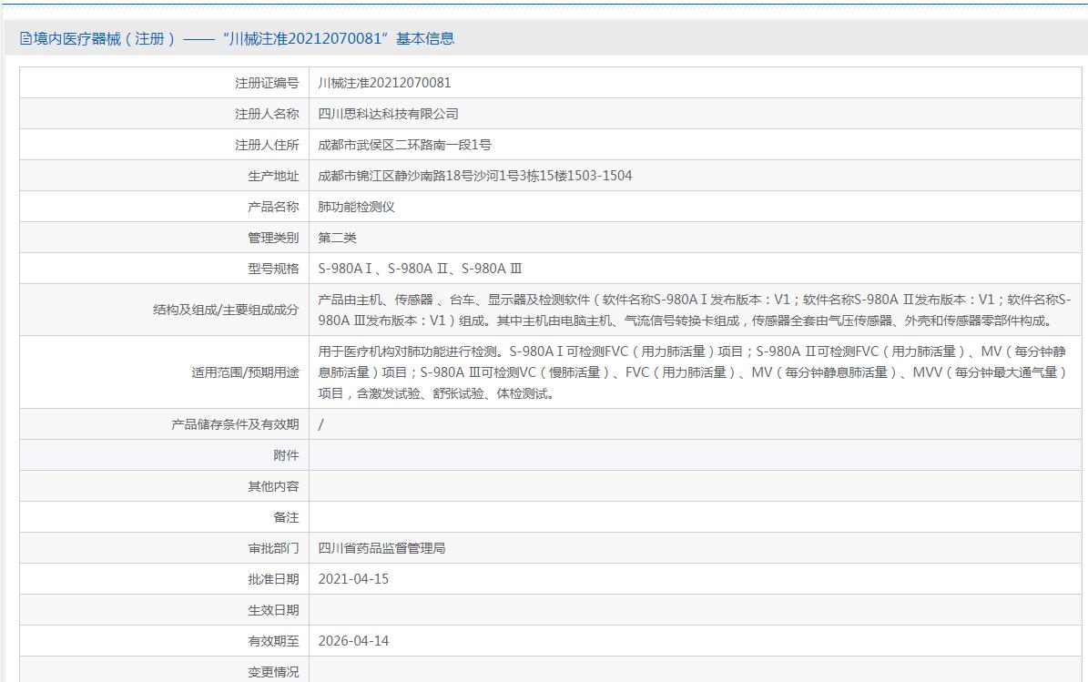Click the product name 肺功能检测仪

(356, 207)
